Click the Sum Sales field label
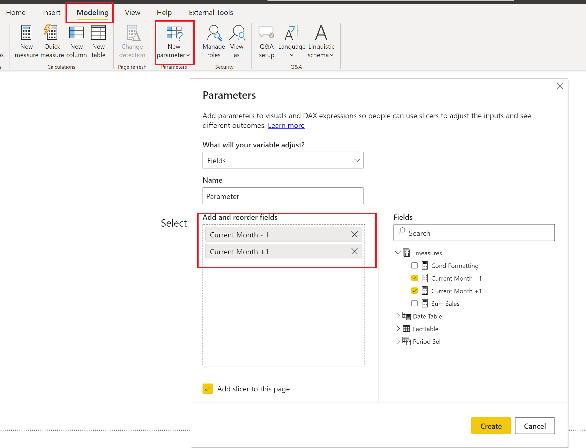The height and width of the screenshot is (448, 586). (x=445, y=303)
